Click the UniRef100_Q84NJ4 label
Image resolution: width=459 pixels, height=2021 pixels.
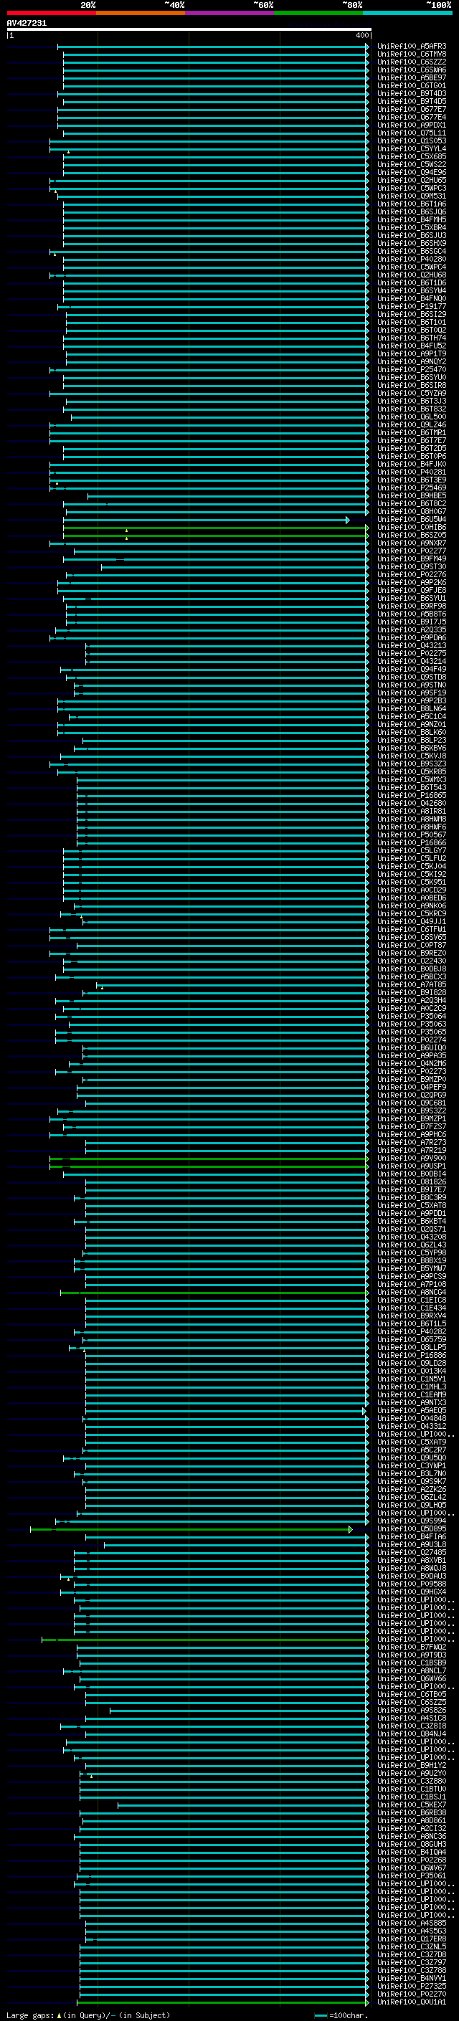411,1733
